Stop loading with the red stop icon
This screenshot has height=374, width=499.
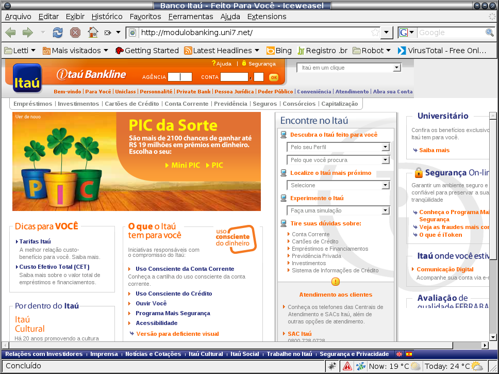[75, 32]
